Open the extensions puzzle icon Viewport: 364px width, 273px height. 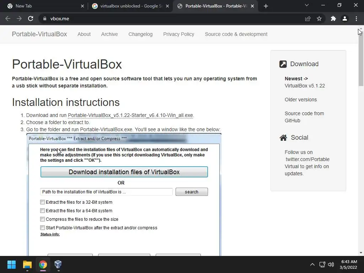click(333, 18)
